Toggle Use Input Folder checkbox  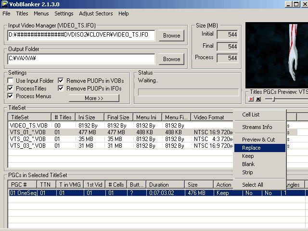tap(10, 80)
